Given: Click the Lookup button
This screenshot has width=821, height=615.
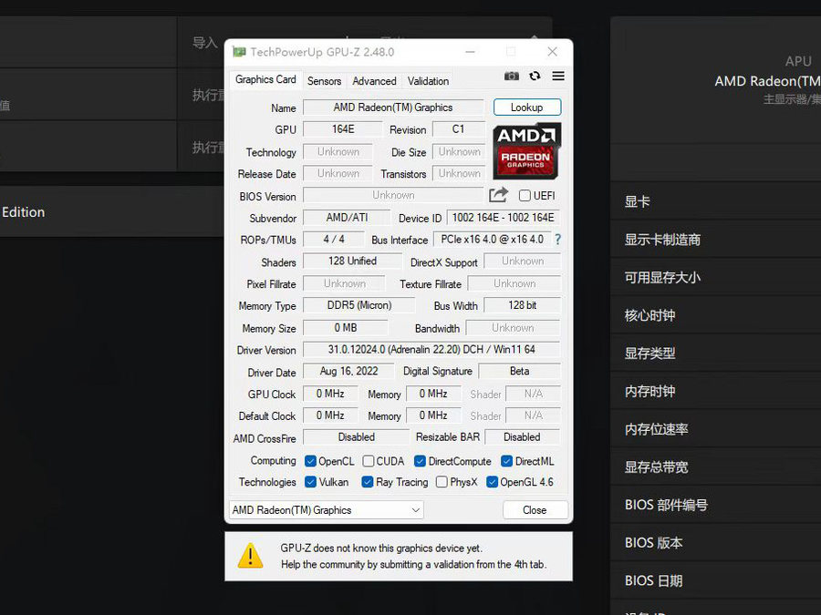Looking at the screenshot, I should pyautogui.click(x=526, y=108).
